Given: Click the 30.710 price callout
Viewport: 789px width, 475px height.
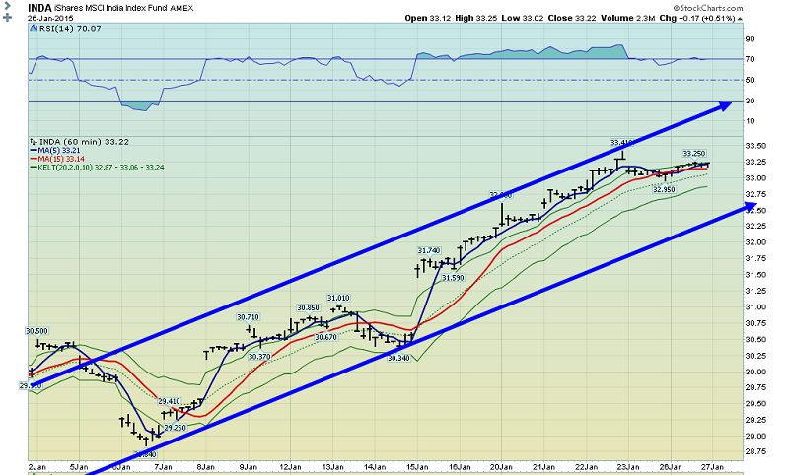Looking at the screenshot, I should (249, 317).
